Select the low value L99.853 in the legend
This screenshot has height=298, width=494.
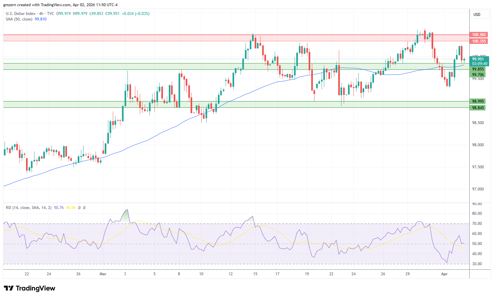click(96, 14)
